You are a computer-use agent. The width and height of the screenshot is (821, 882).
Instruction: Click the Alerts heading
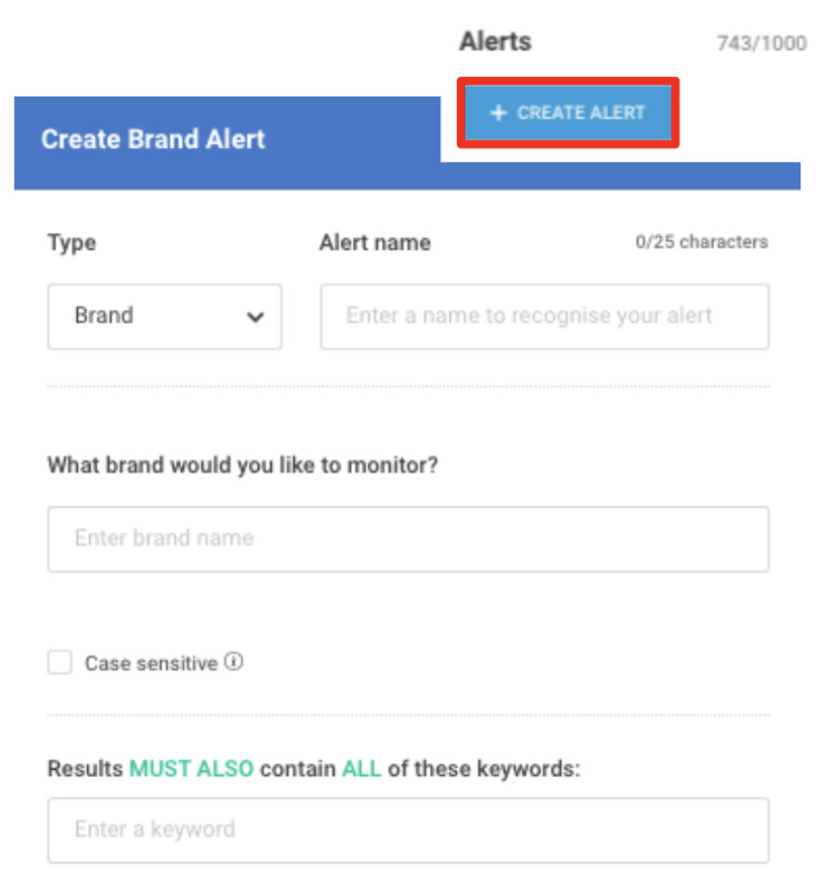495,42
